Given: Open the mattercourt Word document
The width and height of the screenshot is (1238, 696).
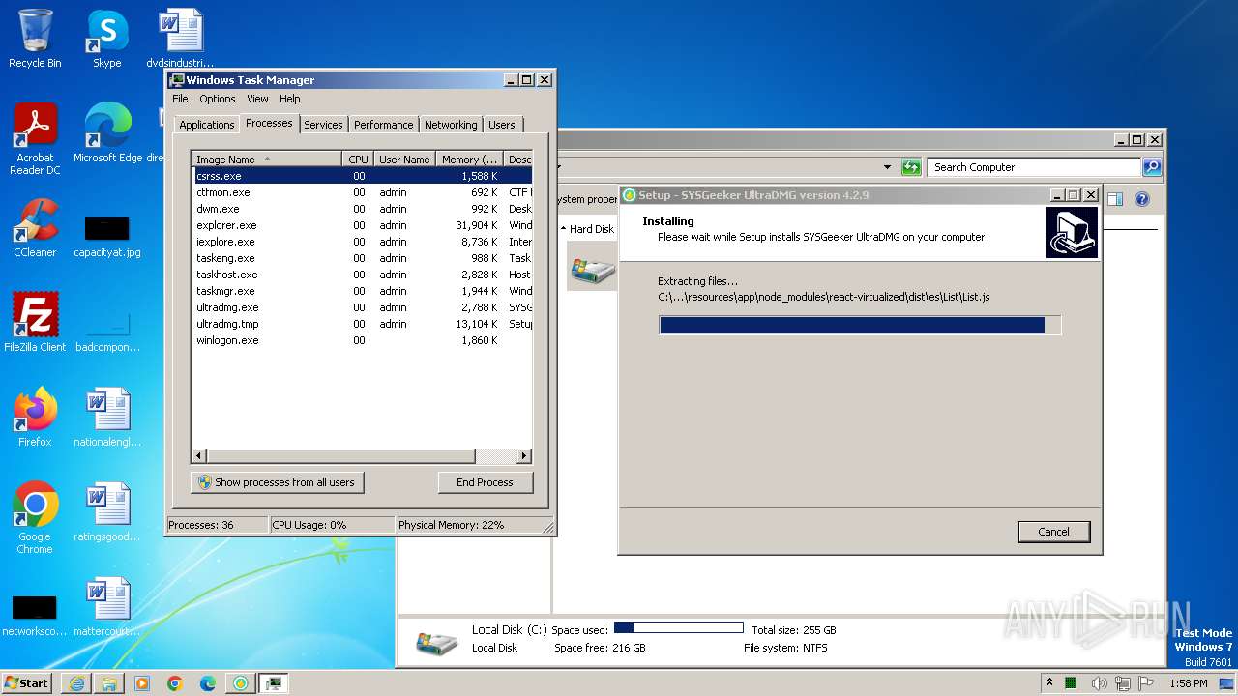Looking at the screenshot, I should (107, 606).
